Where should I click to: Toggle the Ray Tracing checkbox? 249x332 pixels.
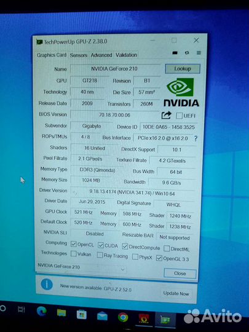100,255
